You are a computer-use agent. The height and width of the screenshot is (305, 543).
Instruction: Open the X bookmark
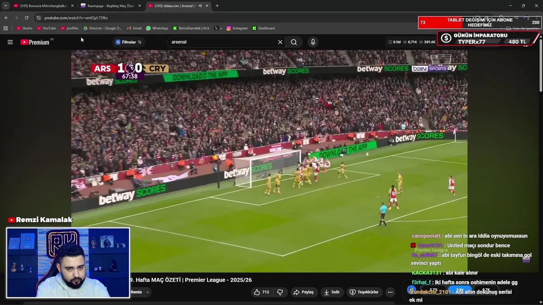218,28
